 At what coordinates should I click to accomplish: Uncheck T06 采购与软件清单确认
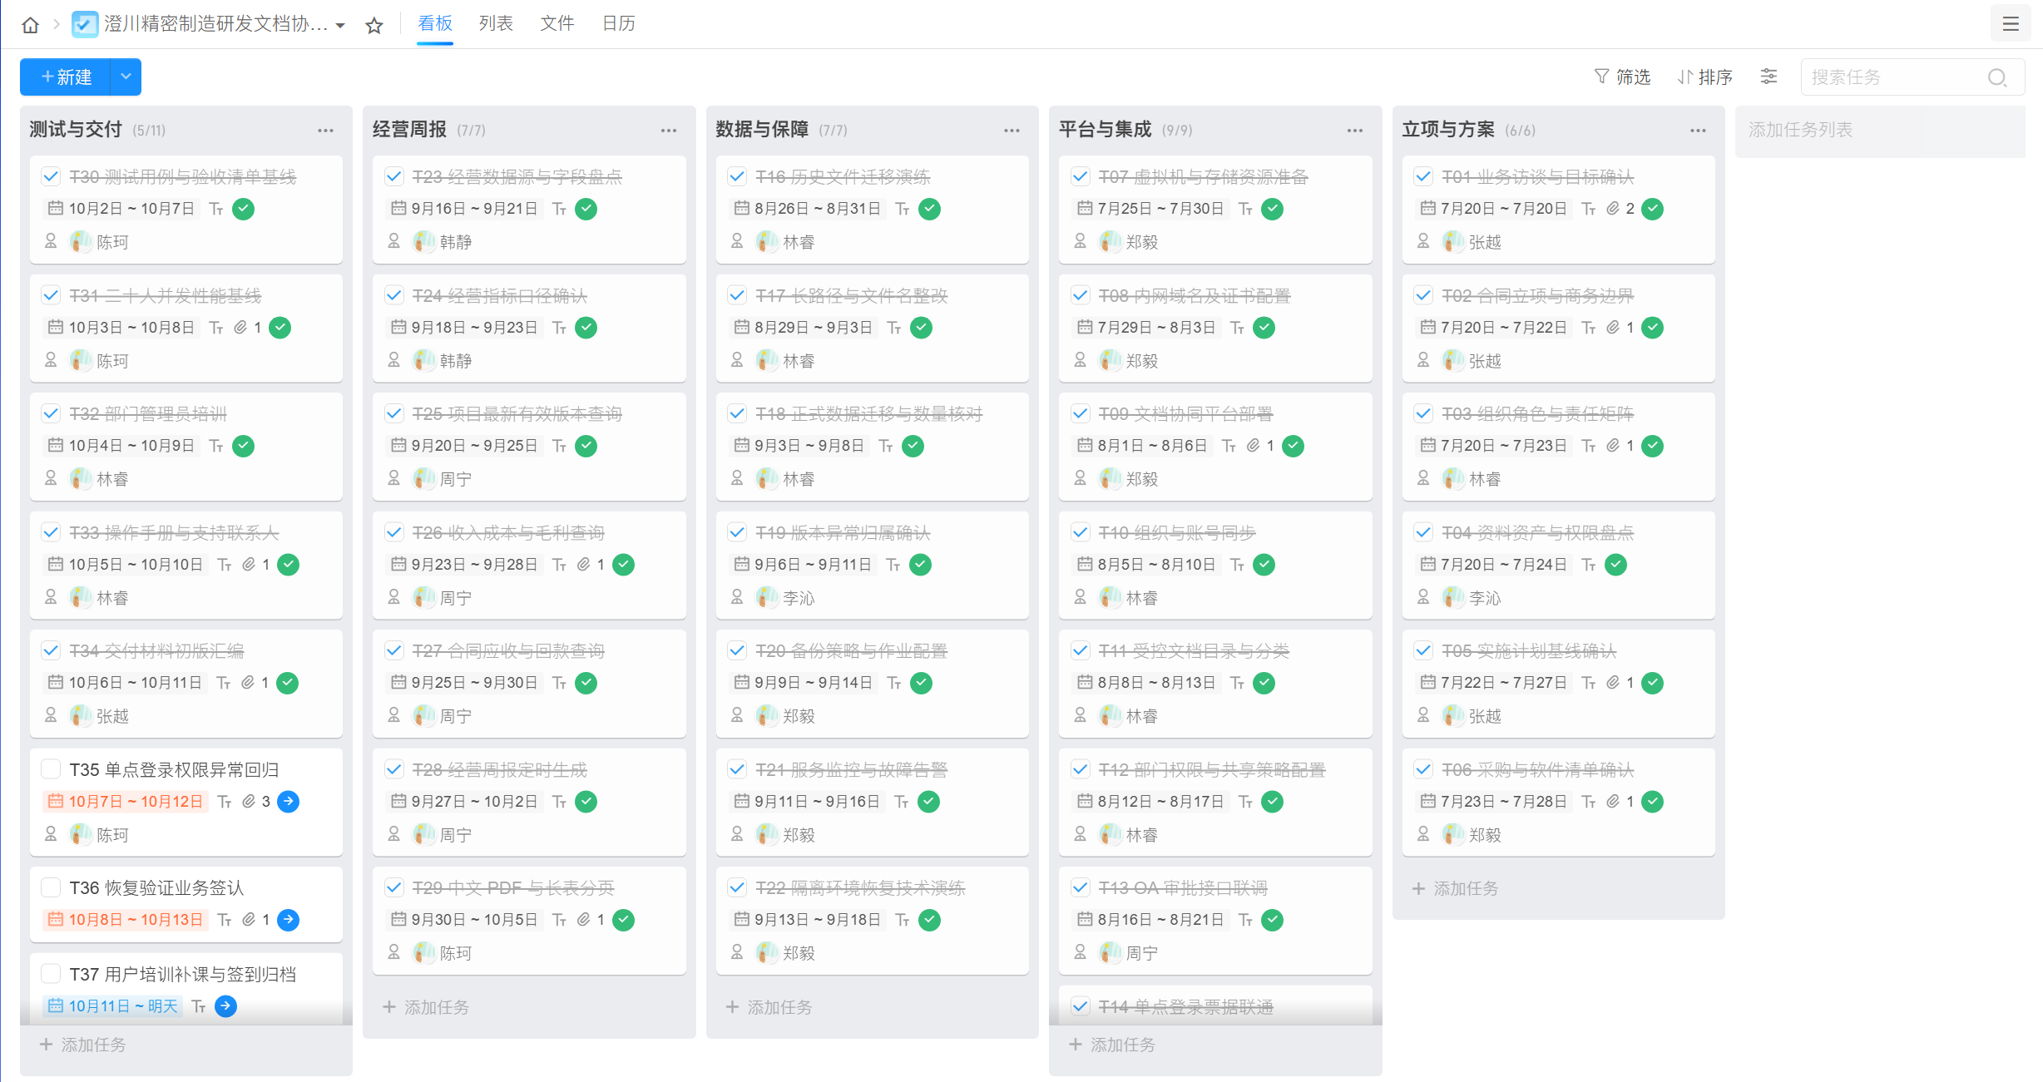pos(1423,769)
